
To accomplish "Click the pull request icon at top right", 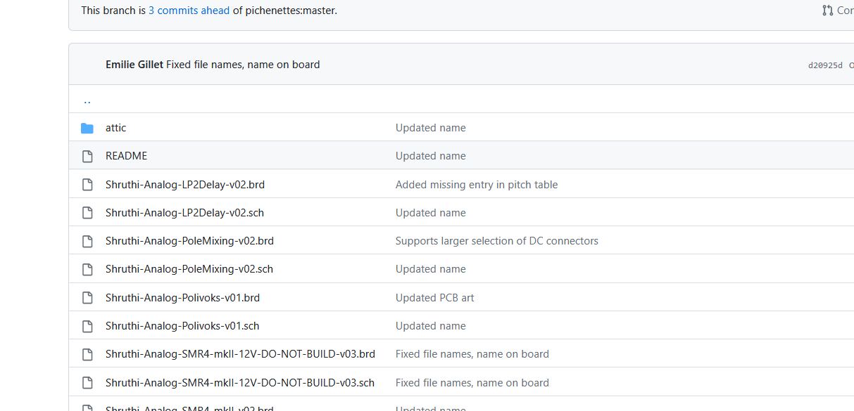I will (x=827, y=11).
